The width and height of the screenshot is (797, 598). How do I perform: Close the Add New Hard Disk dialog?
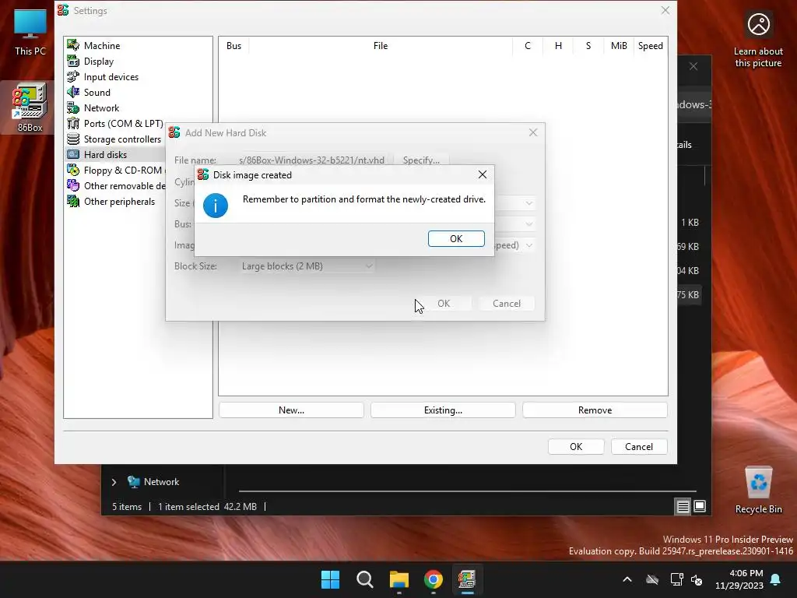(532, 132)
